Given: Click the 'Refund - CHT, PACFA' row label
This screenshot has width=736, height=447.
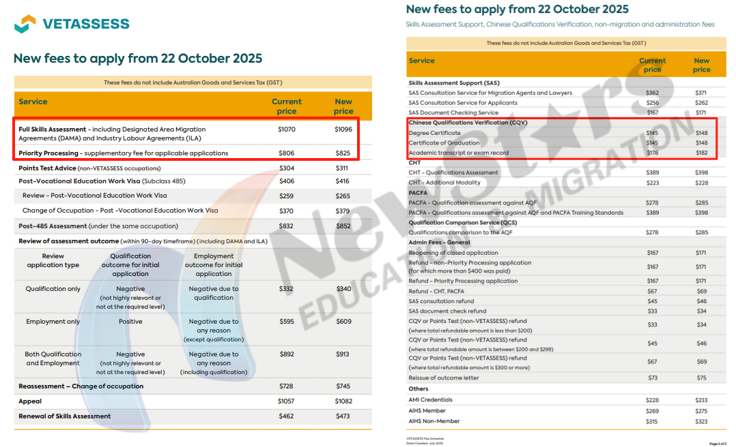Looking at the screenshot, I should click(x=436, y=292).
